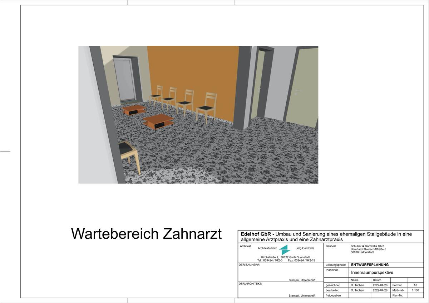
Task: Click 'Stempel, Unterschrift' under DER ARCHITEKT
Action: [302, 296]
